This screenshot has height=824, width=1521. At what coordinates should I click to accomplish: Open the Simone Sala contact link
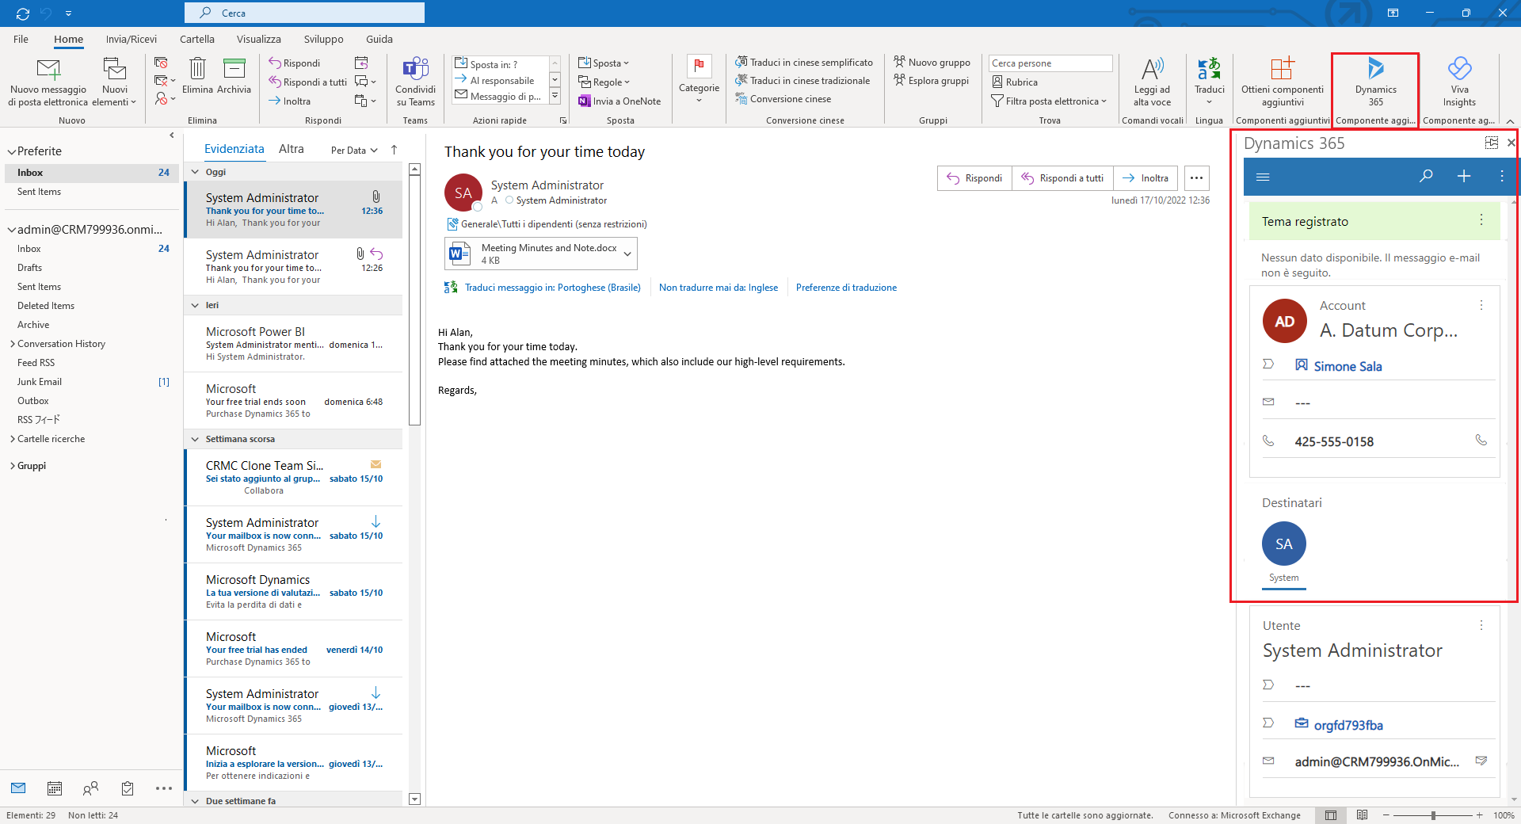click(1348, 366)
